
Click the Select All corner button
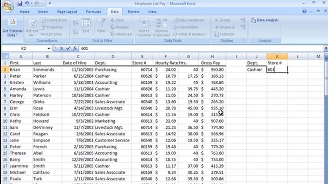tap(5, 56)
